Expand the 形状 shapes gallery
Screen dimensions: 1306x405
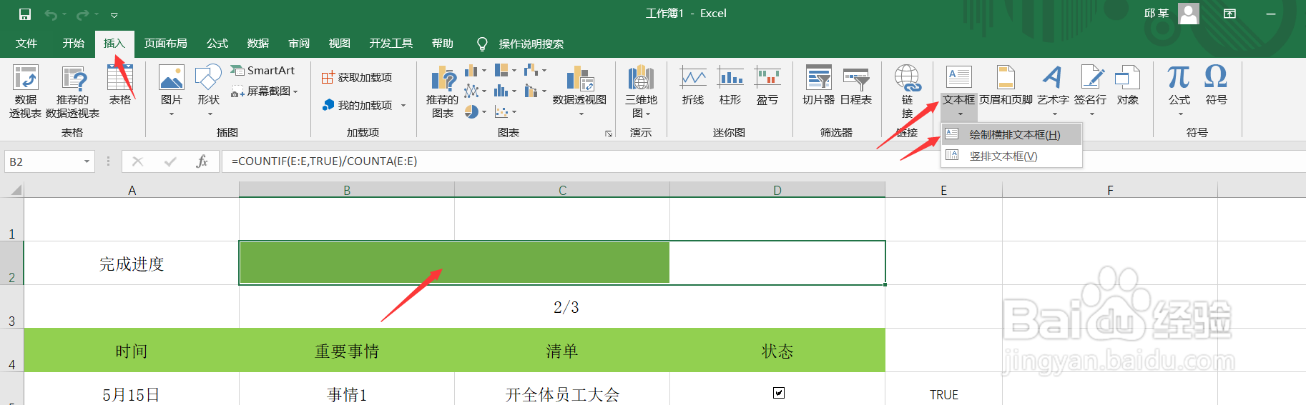[209, 90]
